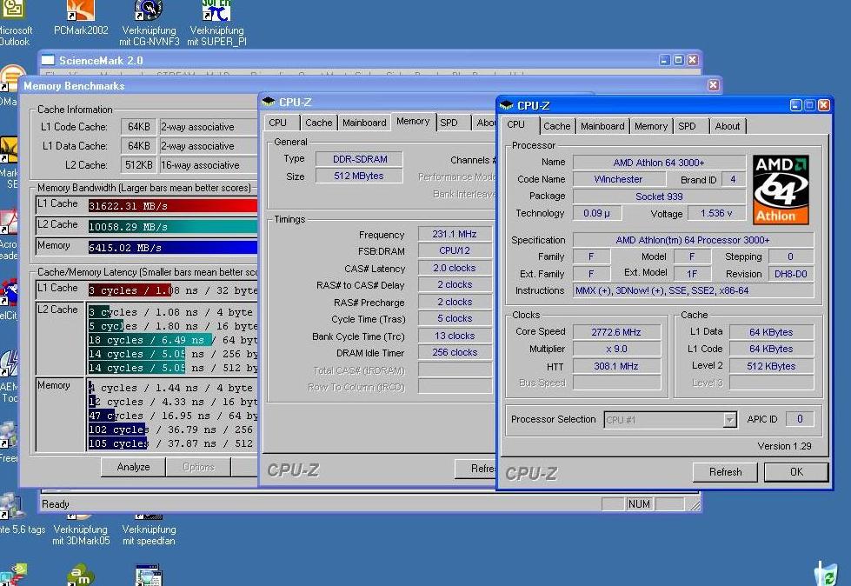Open Mainboard tab in front CPU-Z window
This screenshot has width=851, height=586.
point(602,126)
